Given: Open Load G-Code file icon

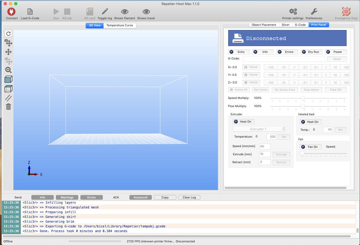Looking at the screenshot, I should tap(30, 12).
